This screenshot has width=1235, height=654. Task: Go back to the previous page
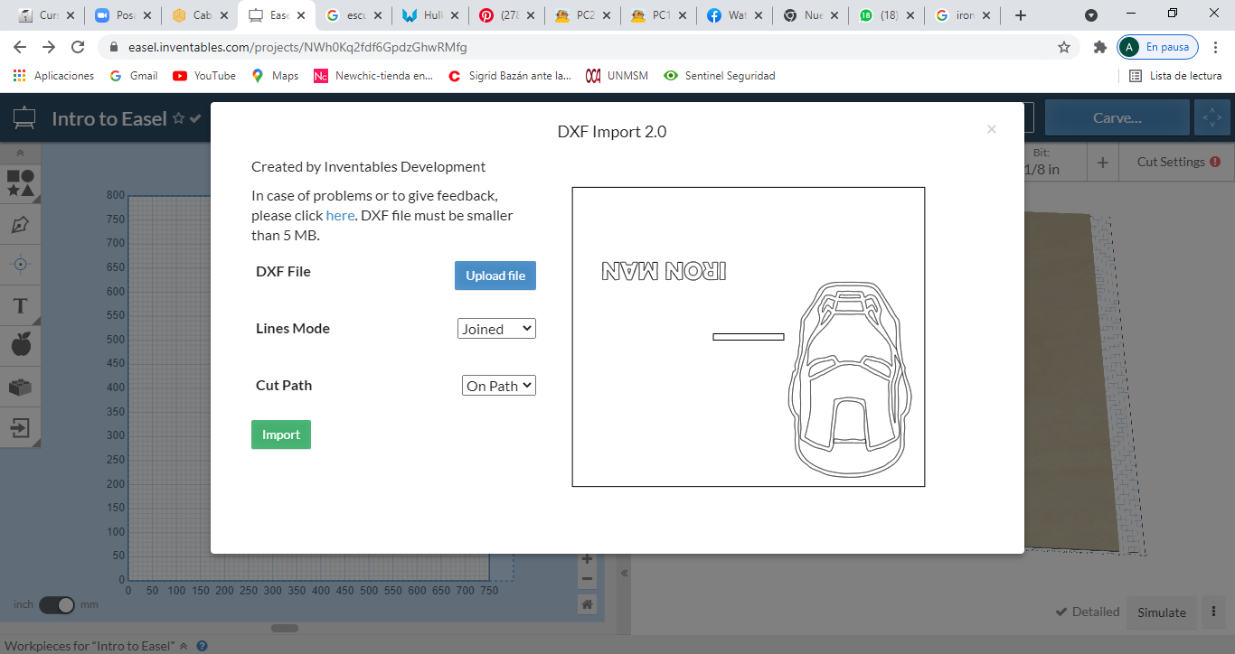[x=20, y=47]
